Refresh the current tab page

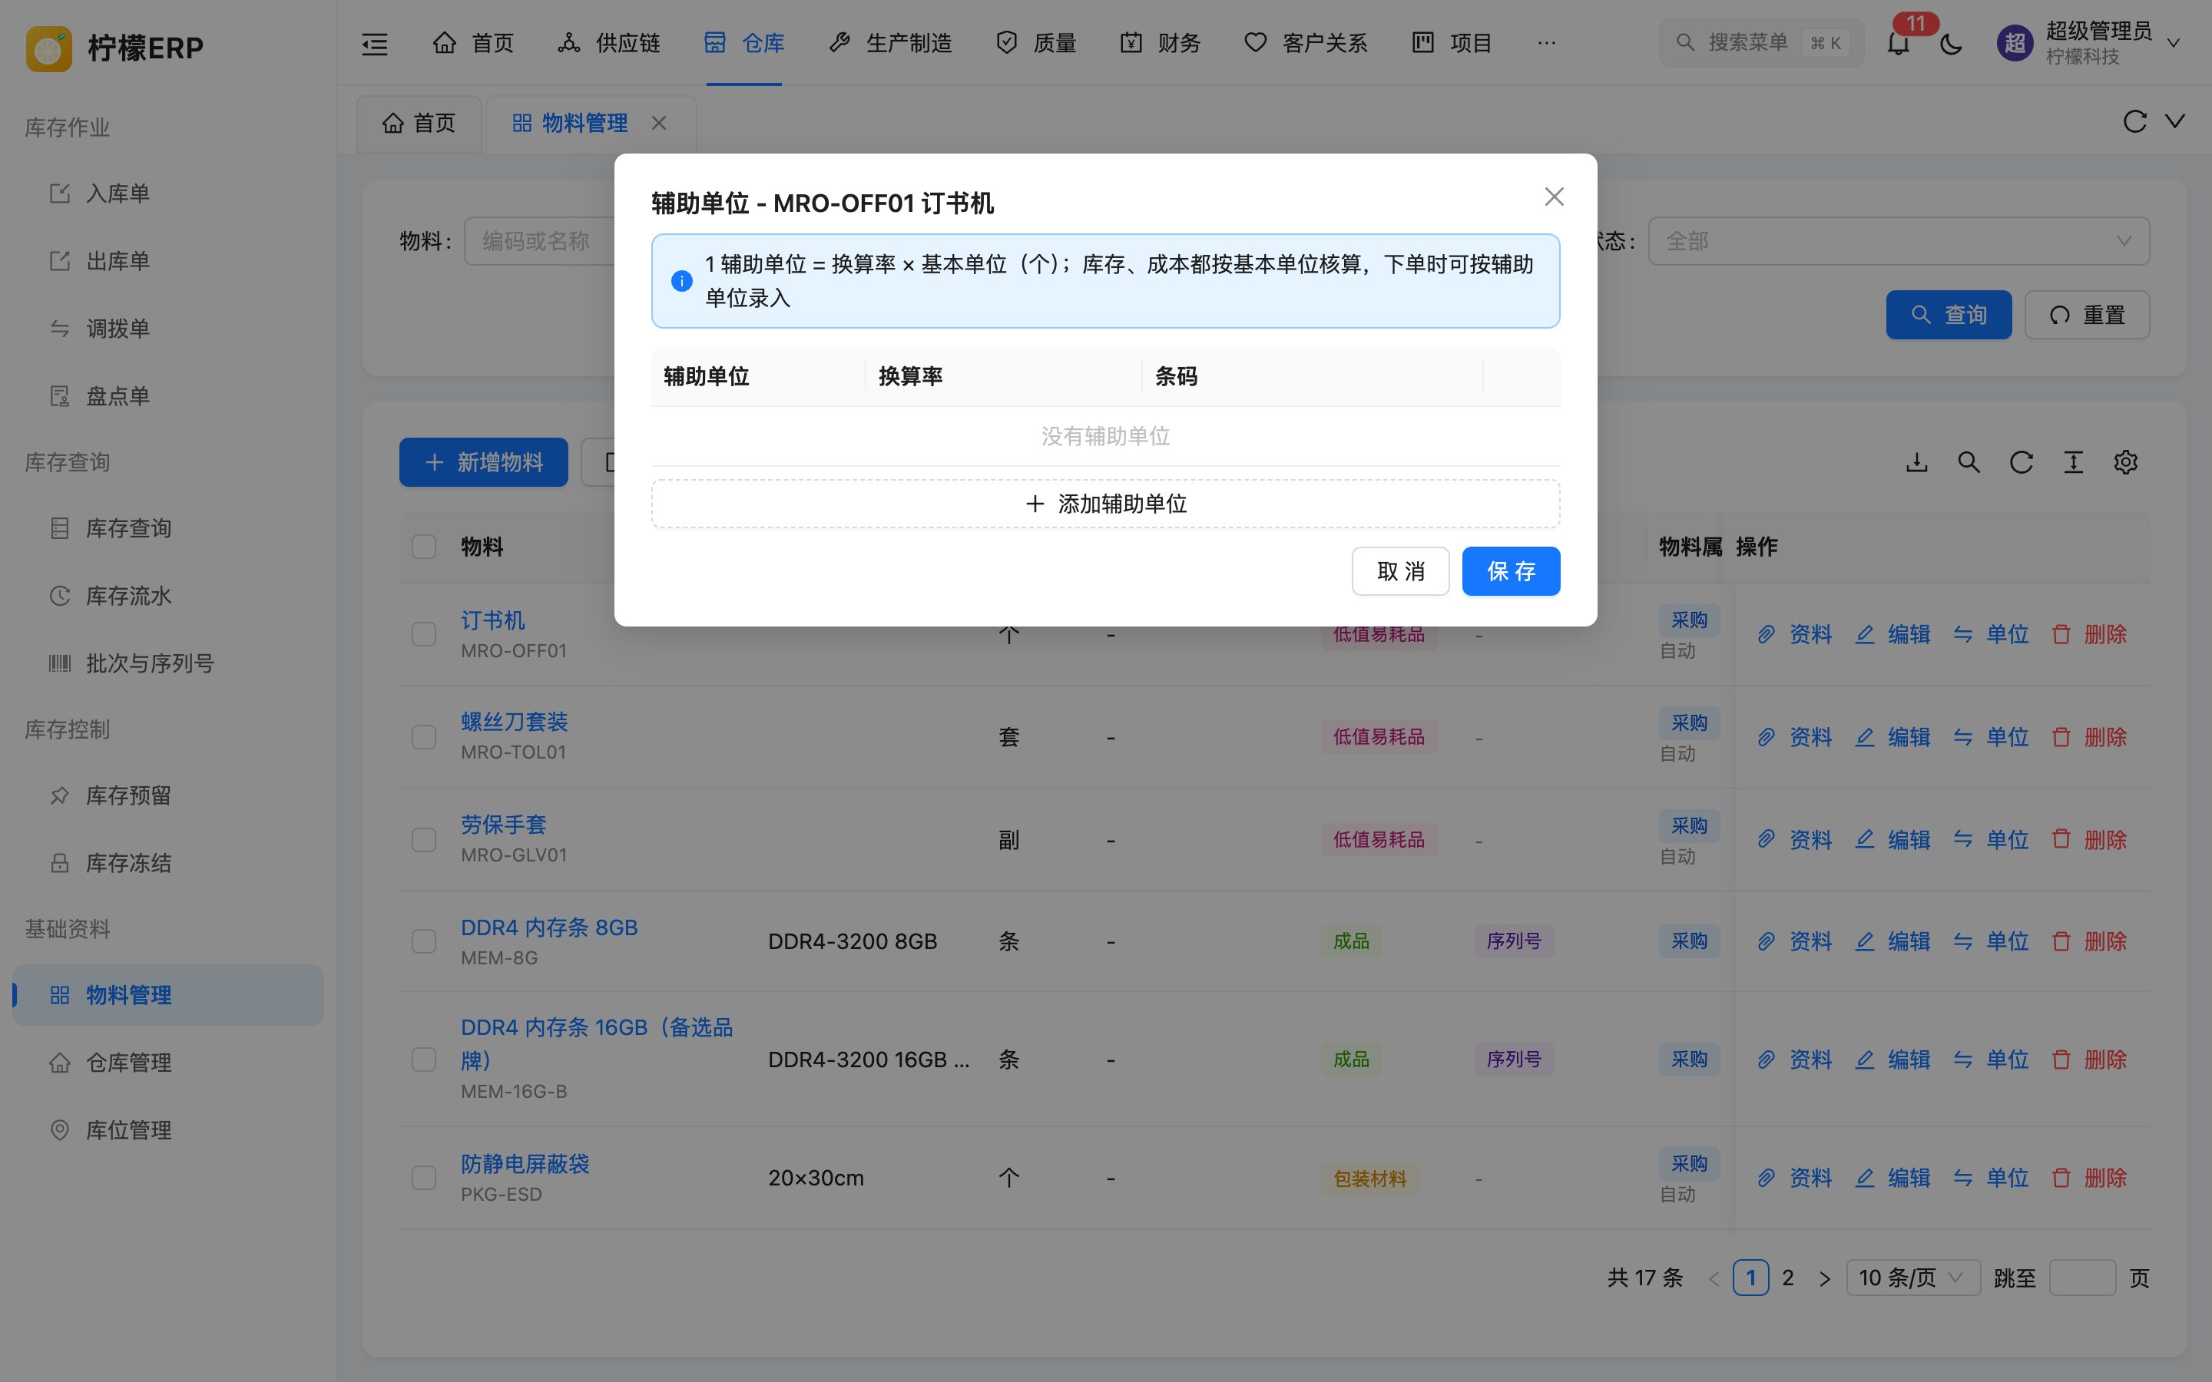point(2134,121)
